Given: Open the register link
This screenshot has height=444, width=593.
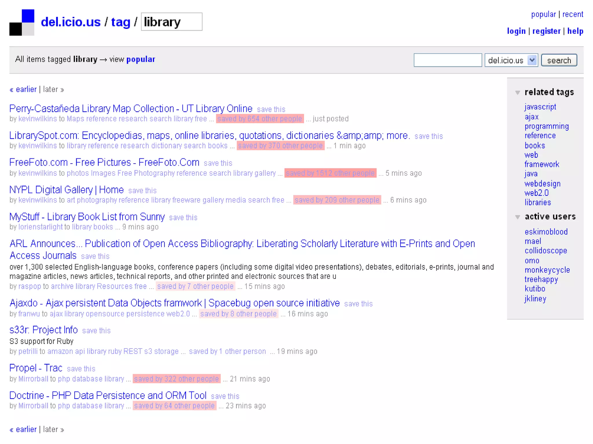Looking at the screenshot, I should click(546, 31).
